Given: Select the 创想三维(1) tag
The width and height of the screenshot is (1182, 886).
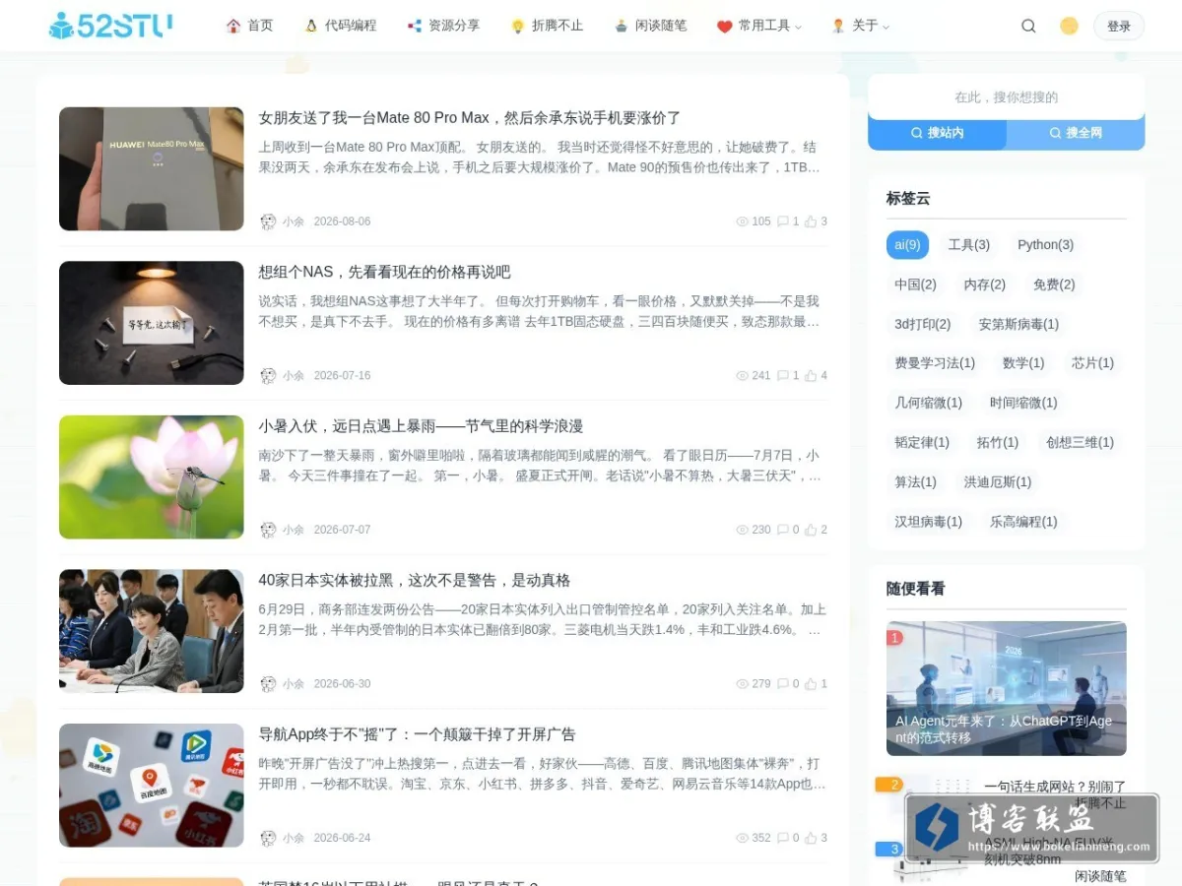Looking at the screenshot, I should (1080, 442).
